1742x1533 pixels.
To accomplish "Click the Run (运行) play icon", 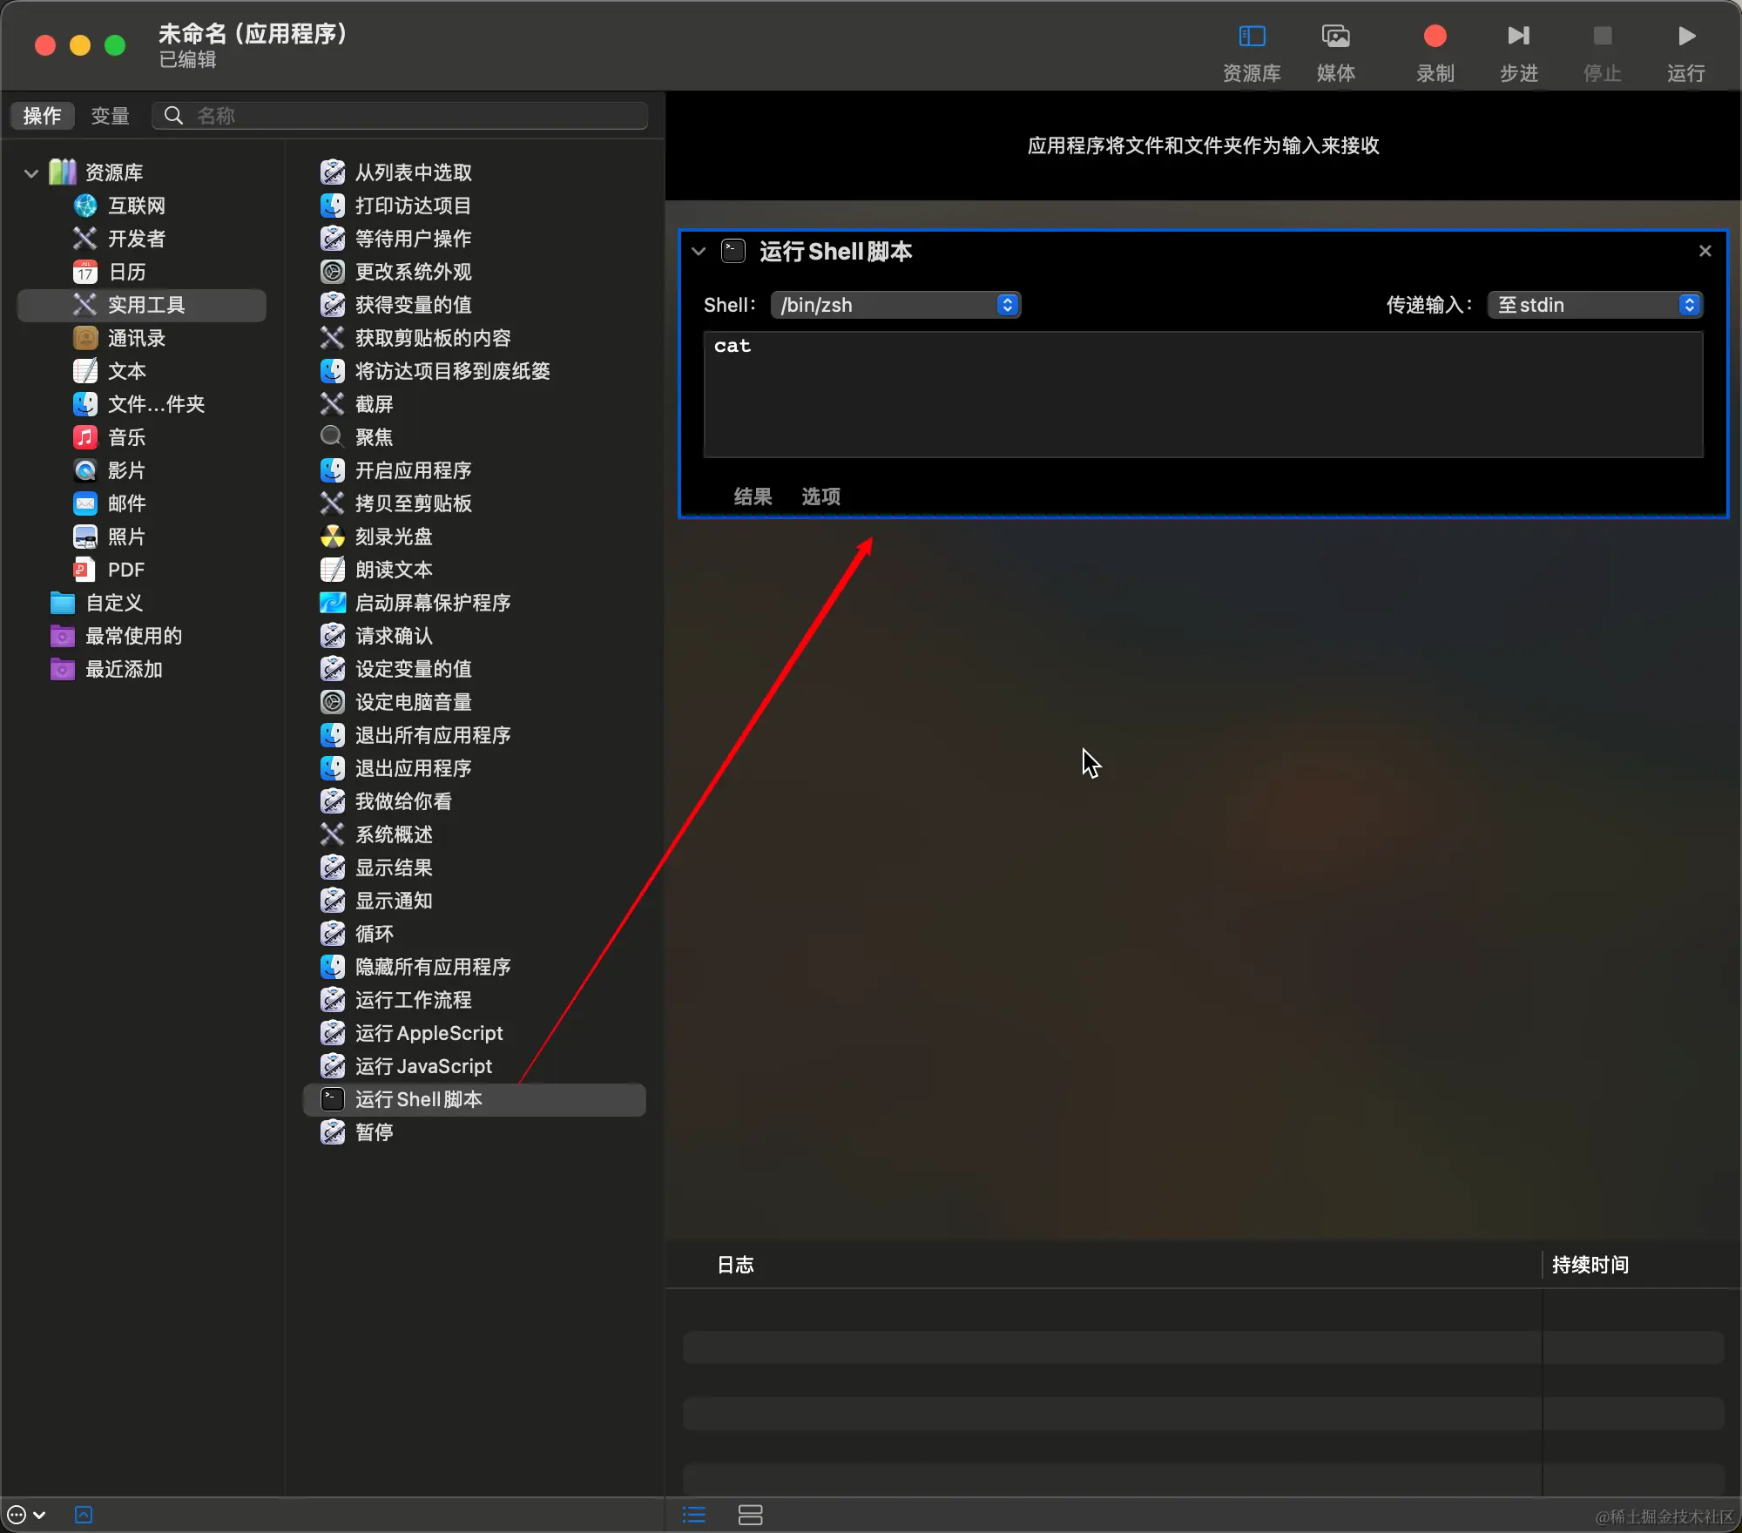I will pos(1686,37).
